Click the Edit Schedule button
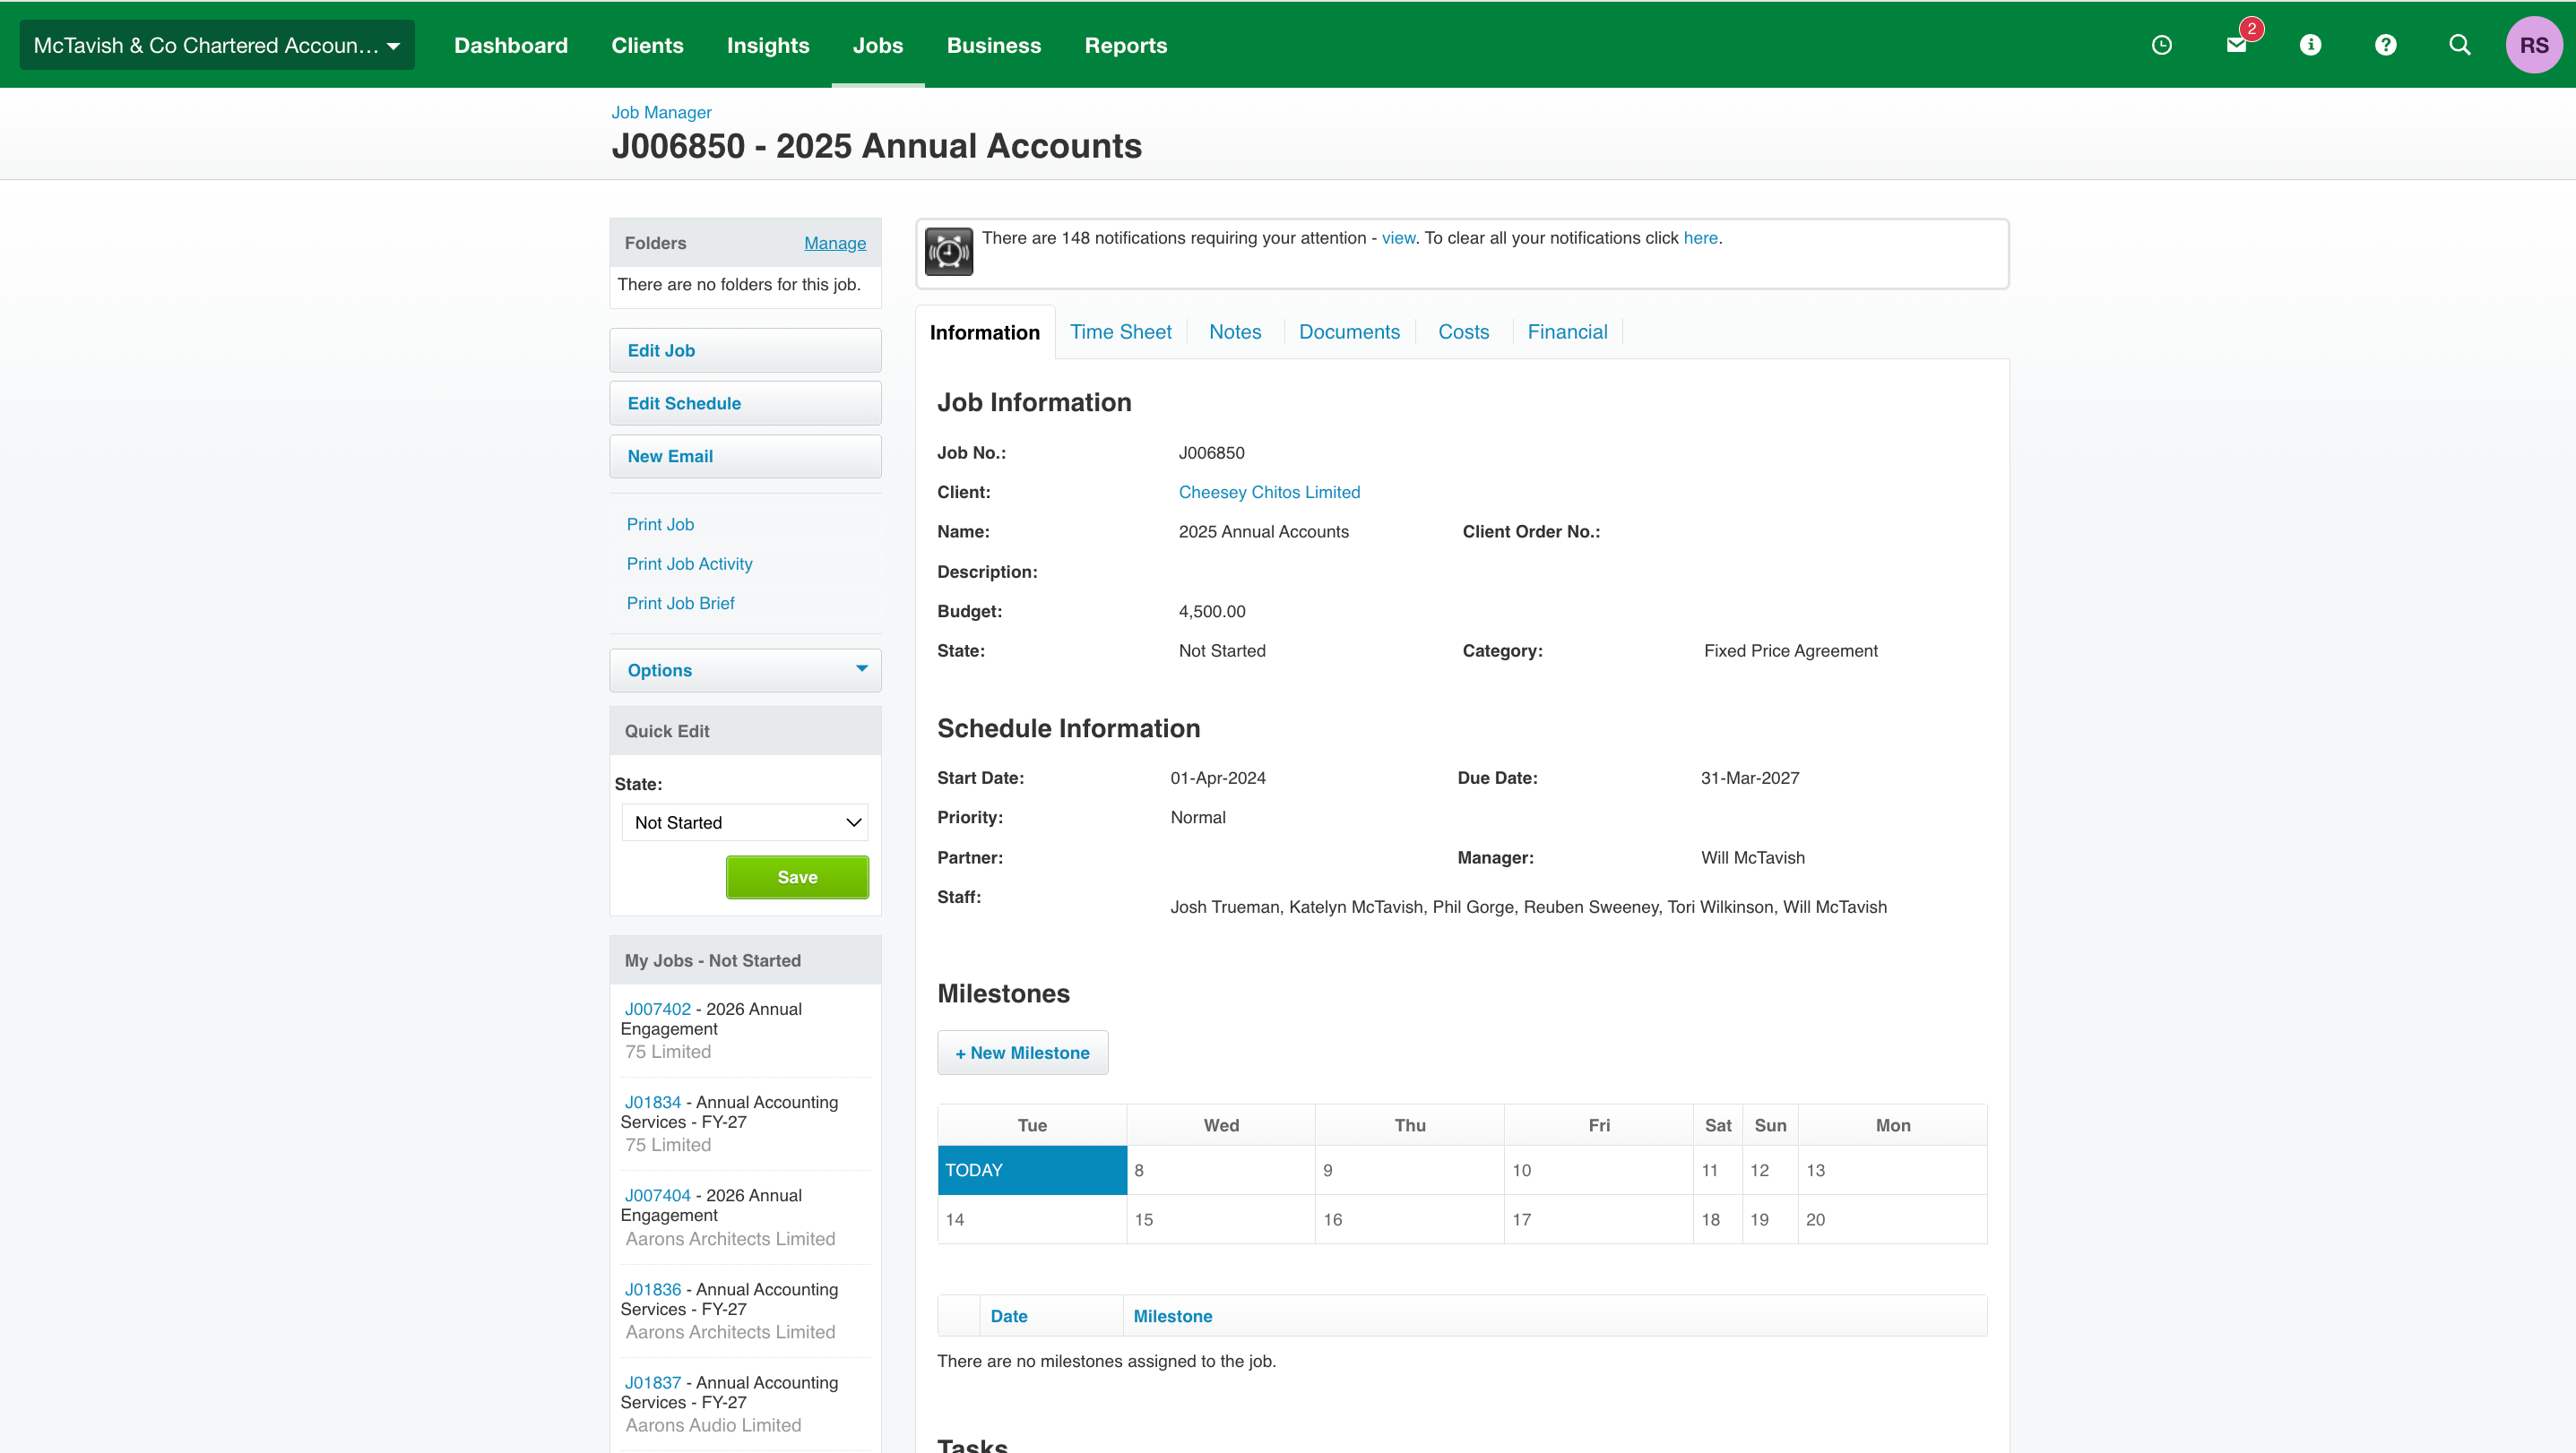The width and height of the screenshot is (2576, 1453). pyautogui.click(x=745, y=404)
